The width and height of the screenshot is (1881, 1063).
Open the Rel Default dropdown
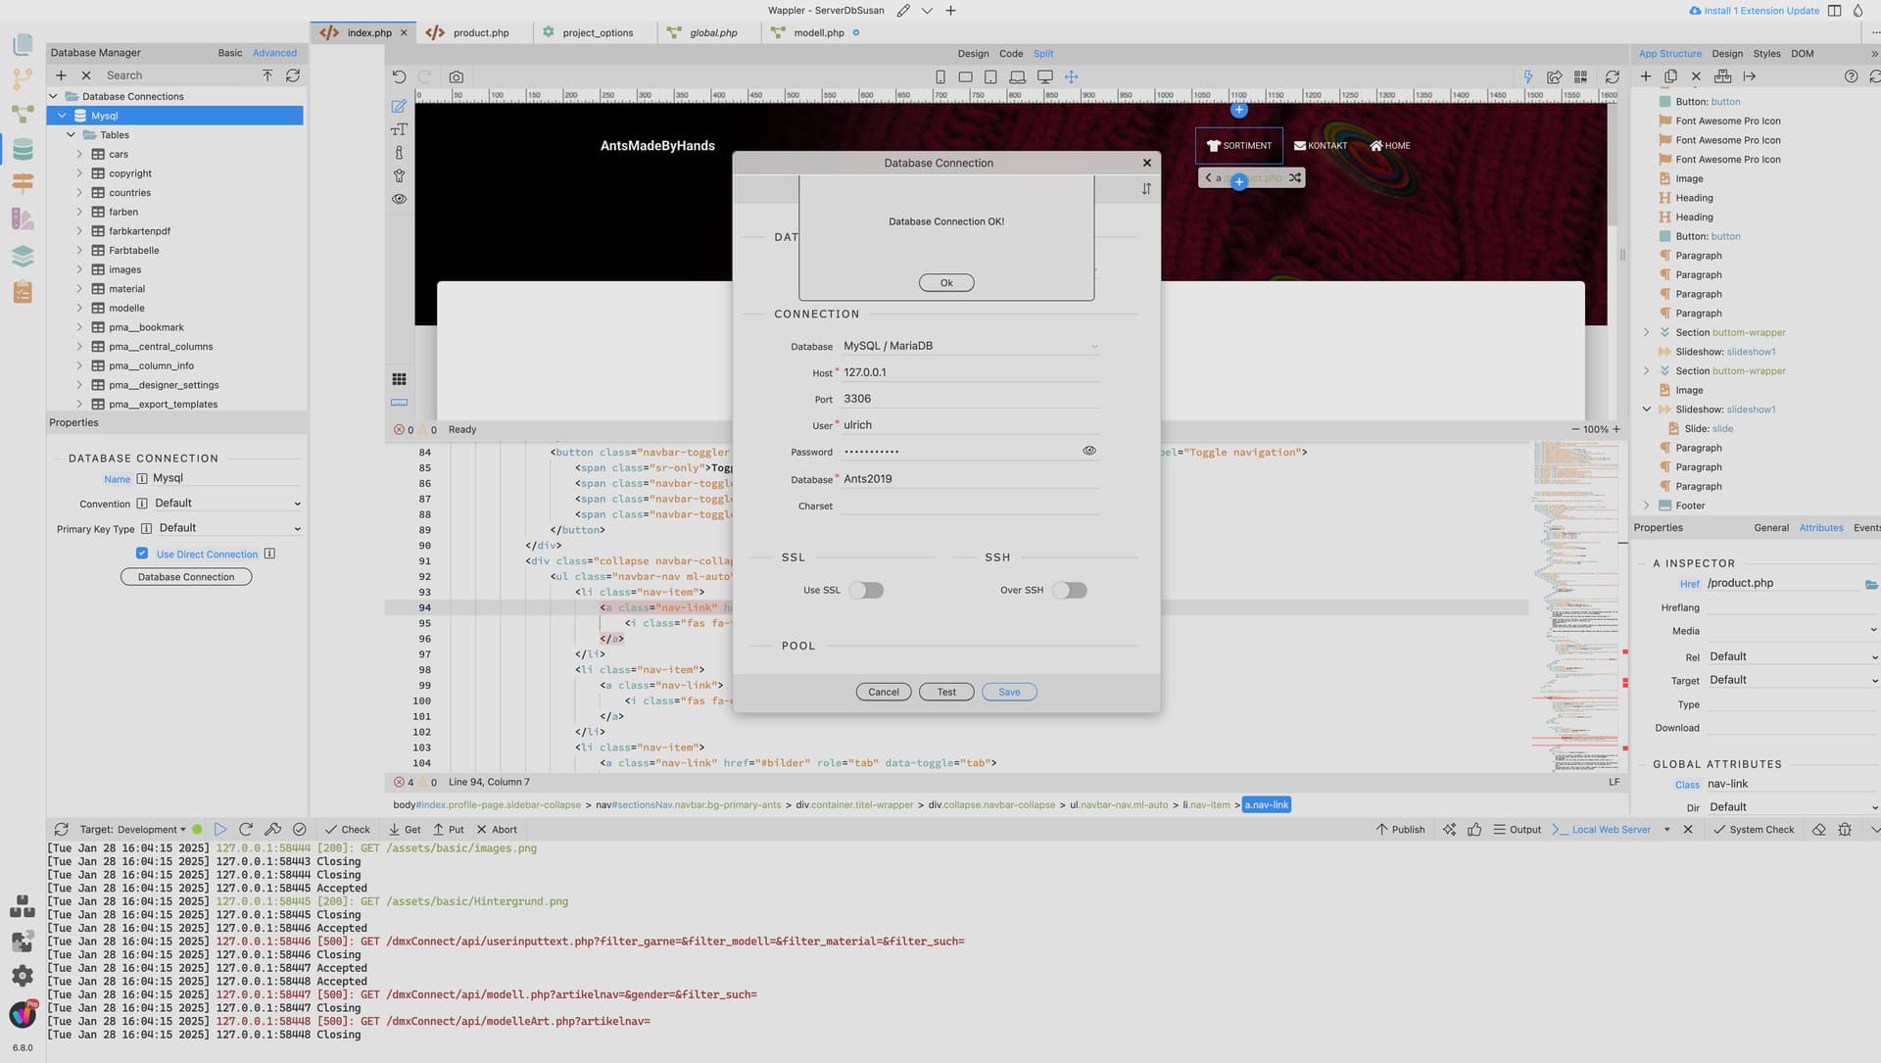1793,656
